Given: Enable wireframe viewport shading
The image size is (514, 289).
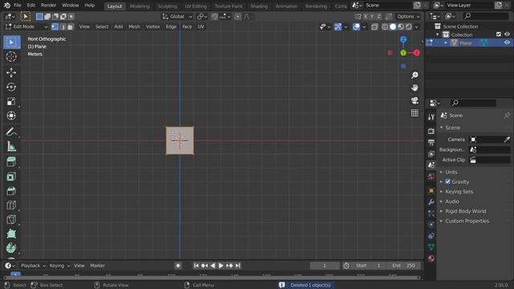Looking at the screenshot, I should pos(385,26).
